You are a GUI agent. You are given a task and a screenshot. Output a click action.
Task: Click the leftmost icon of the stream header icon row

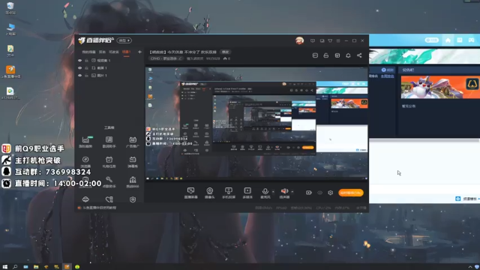pyautogui.click(x=315, y=55)
